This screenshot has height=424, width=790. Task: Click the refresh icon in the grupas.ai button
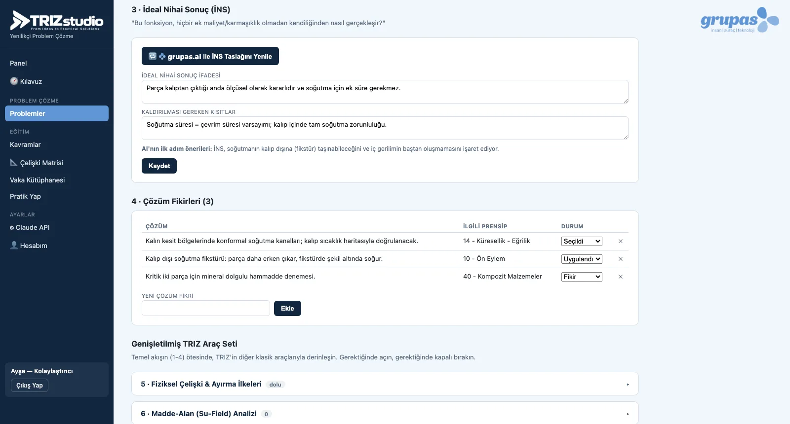click(153, 56)
